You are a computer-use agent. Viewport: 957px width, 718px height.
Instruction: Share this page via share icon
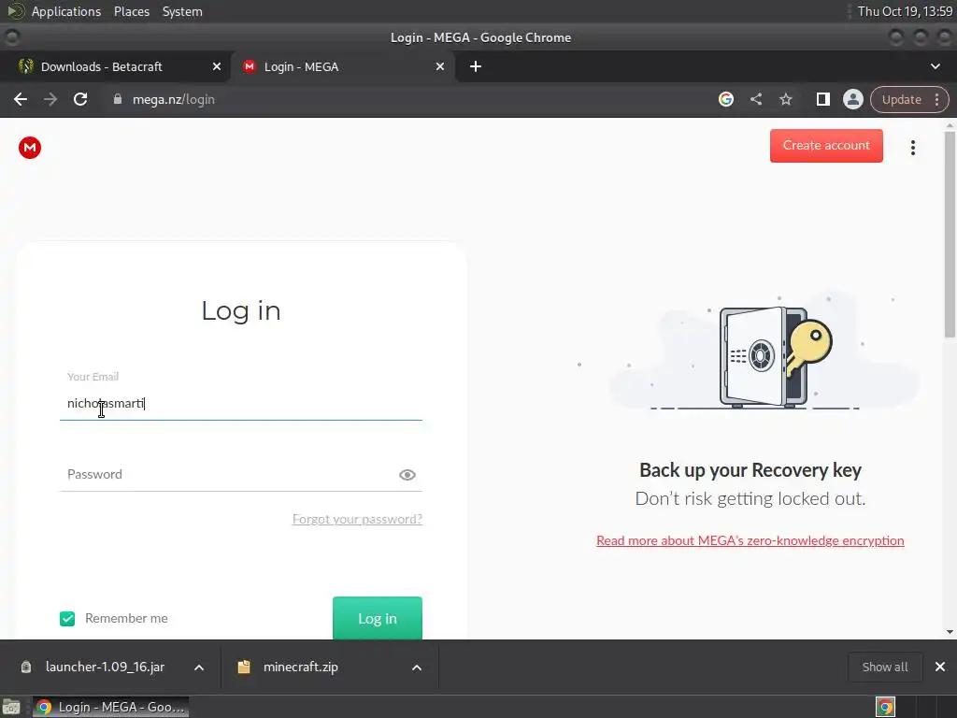point(755,99)
